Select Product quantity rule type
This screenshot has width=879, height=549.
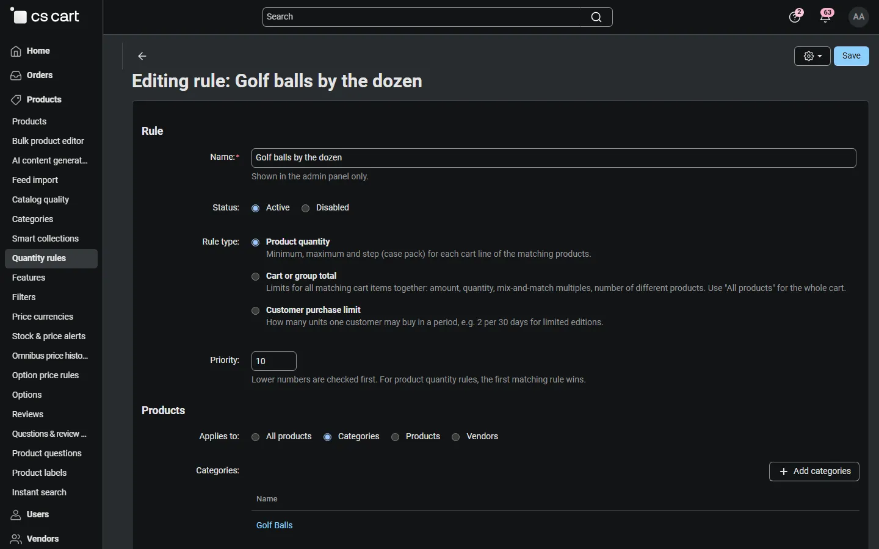[x=256, y=243]
